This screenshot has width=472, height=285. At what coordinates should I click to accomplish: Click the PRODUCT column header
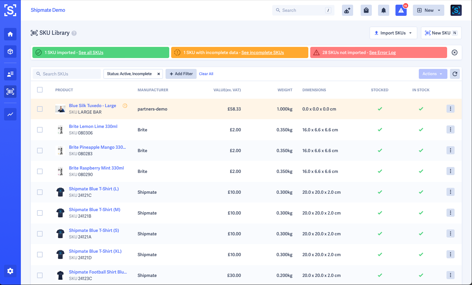64,90
